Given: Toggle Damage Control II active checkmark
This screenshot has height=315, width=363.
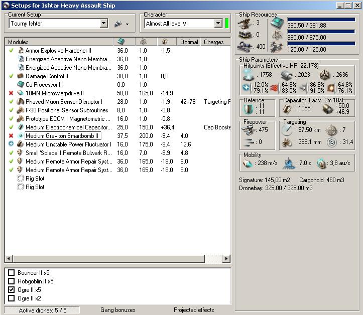Looking at the screenshot, I should [11, 76].
